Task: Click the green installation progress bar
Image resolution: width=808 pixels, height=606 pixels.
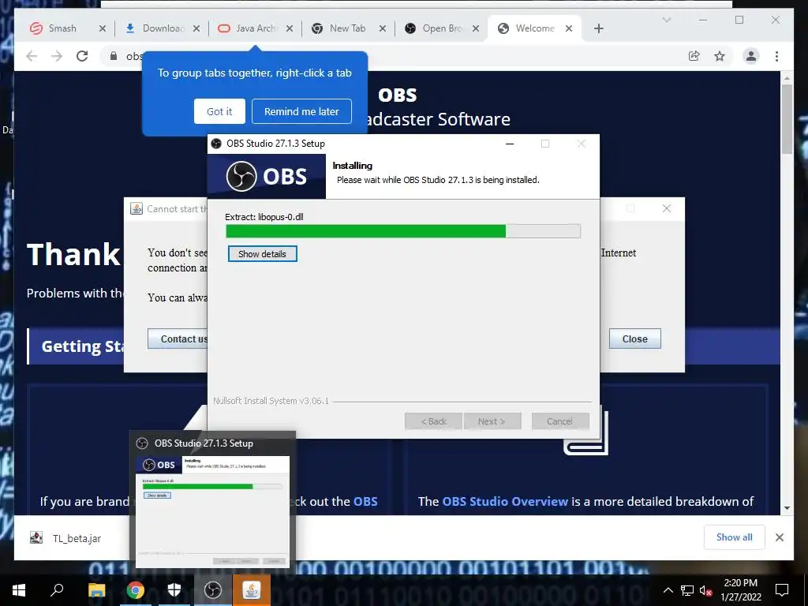Action: pyautogui.click(x=403, y=231)
